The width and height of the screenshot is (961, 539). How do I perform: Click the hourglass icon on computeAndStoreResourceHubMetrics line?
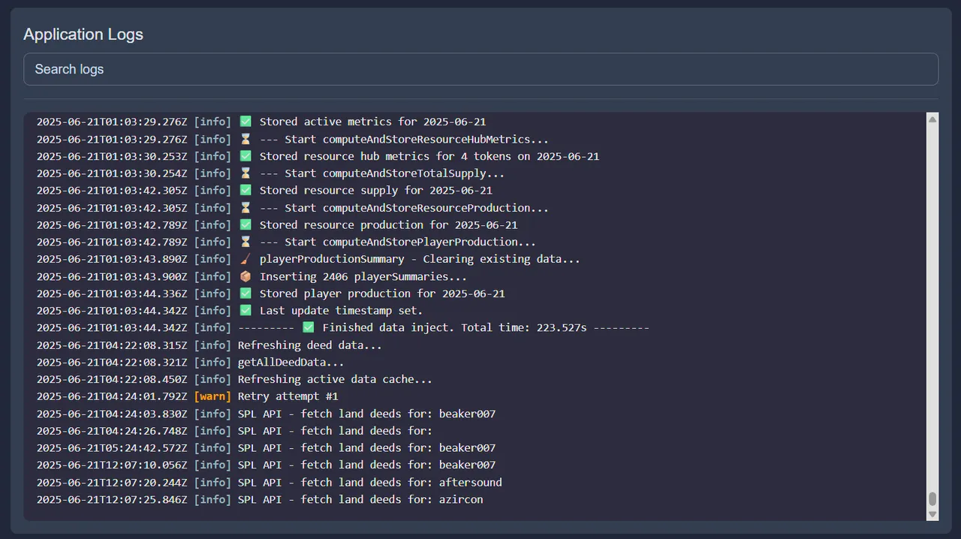point(246,139)
